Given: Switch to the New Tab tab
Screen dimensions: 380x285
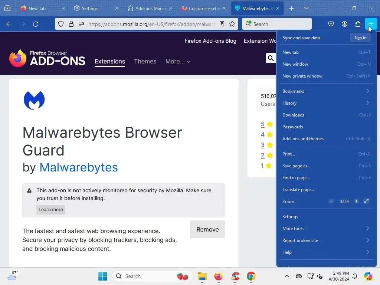Looking at the screenshot, I should pos(42,8).
